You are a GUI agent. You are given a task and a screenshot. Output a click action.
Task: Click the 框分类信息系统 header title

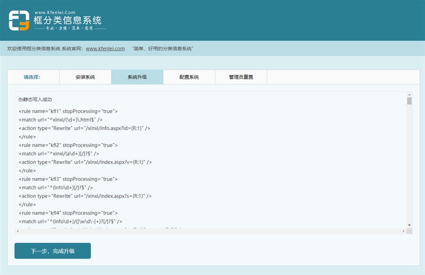click(x=68, y=20)
